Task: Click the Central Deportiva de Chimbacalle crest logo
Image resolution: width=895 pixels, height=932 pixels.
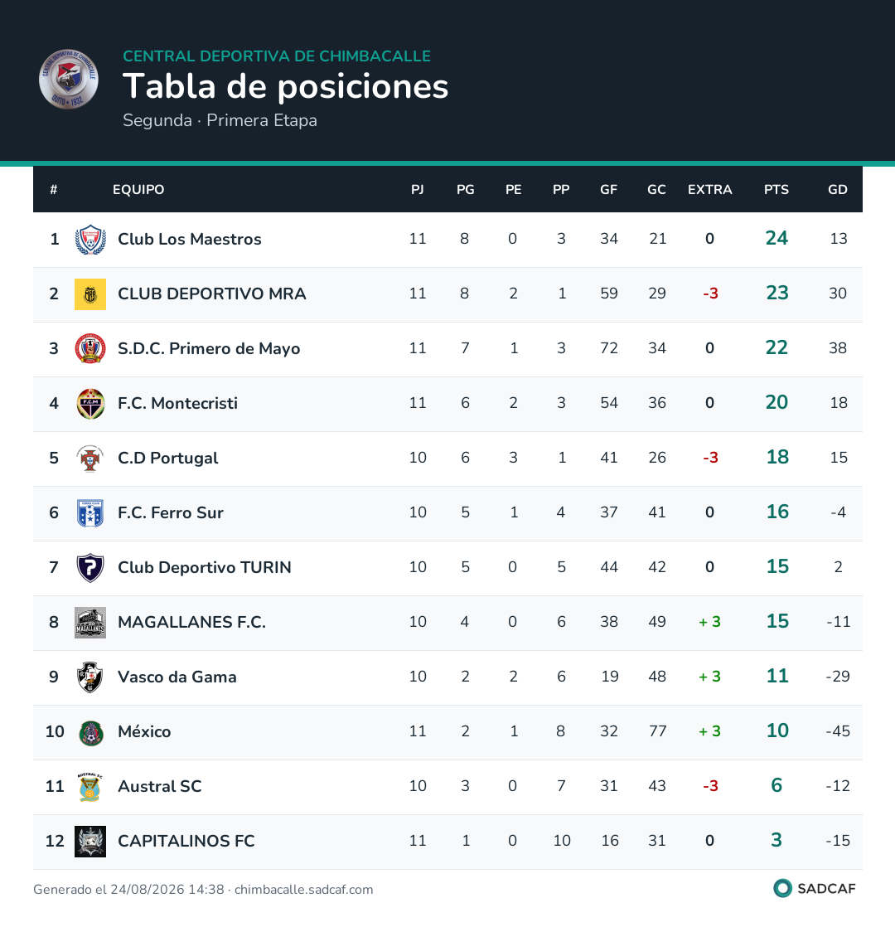Action: pos(69,79)
